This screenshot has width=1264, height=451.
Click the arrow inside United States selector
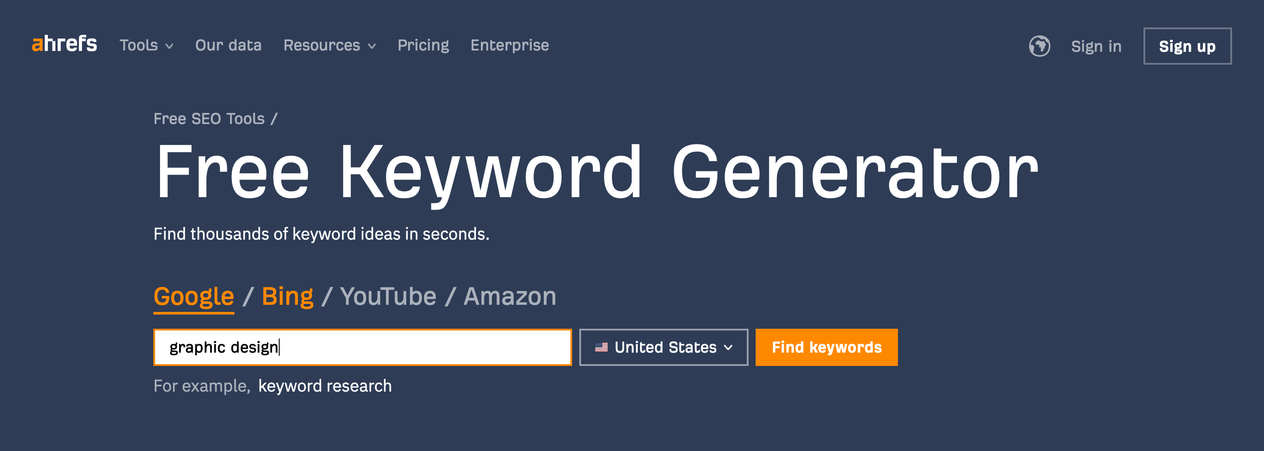tap(728, 347)
